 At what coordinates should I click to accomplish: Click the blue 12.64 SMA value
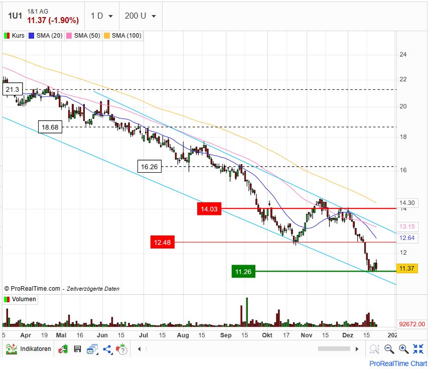pyautogui.click(x=407, y=238)
